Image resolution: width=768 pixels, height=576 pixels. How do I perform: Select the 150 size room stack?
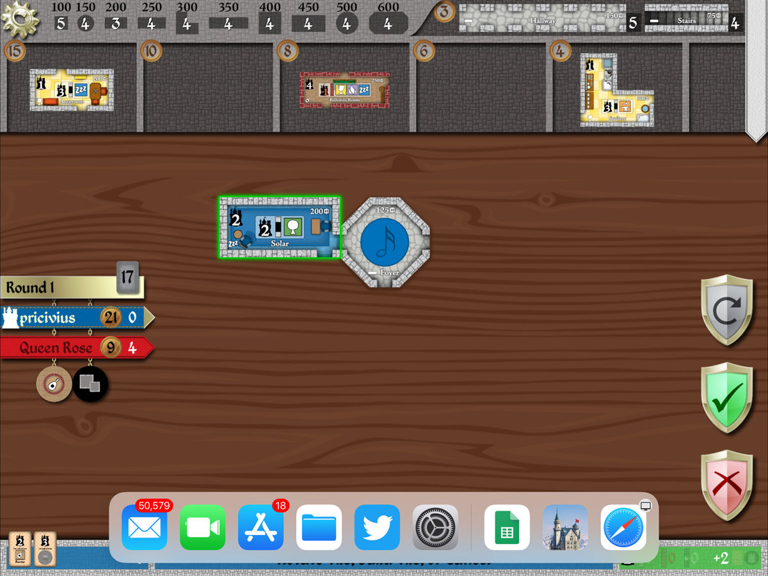coord(86,24)
